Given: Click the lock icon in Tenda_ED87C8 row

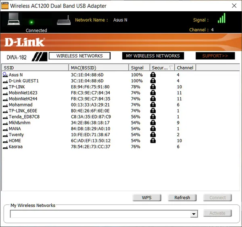Looking at the screenshot, I should [x=153, y=117].
